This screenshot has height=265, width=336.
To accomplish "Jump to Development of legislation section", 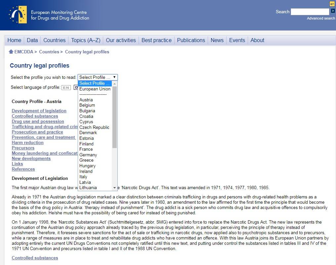I will click(x=39, y=111).
